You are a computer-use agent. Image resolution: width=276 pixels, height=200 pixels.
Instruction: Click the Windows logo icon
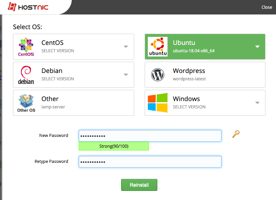tap(158, 103)
